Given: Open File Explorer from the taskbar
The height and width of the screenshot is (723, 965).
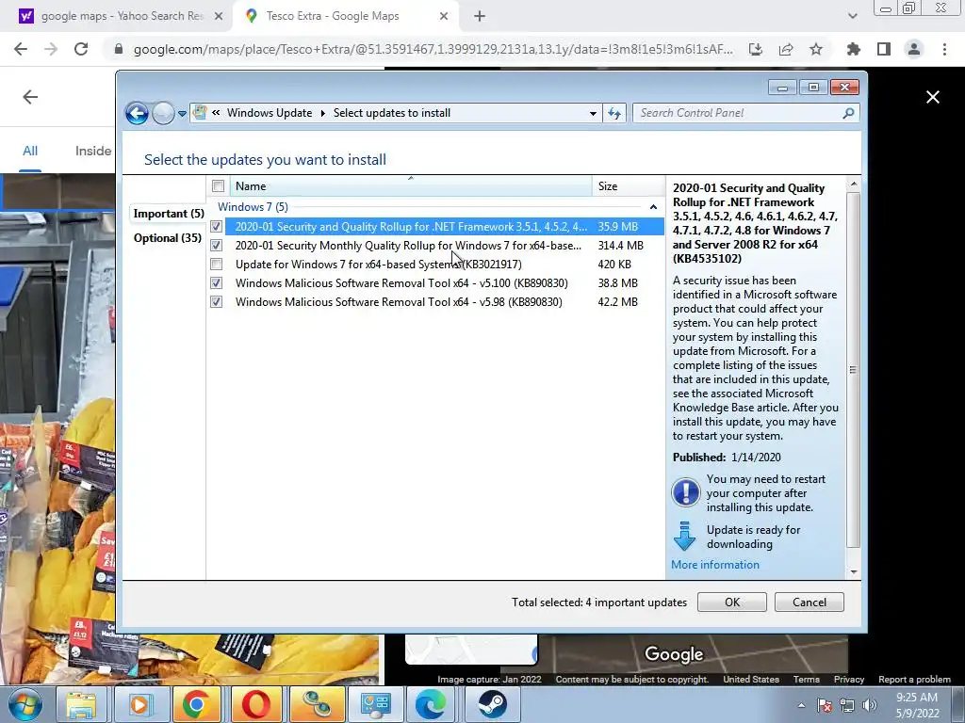Looking at the screenshot, I should tap(81, 704).
